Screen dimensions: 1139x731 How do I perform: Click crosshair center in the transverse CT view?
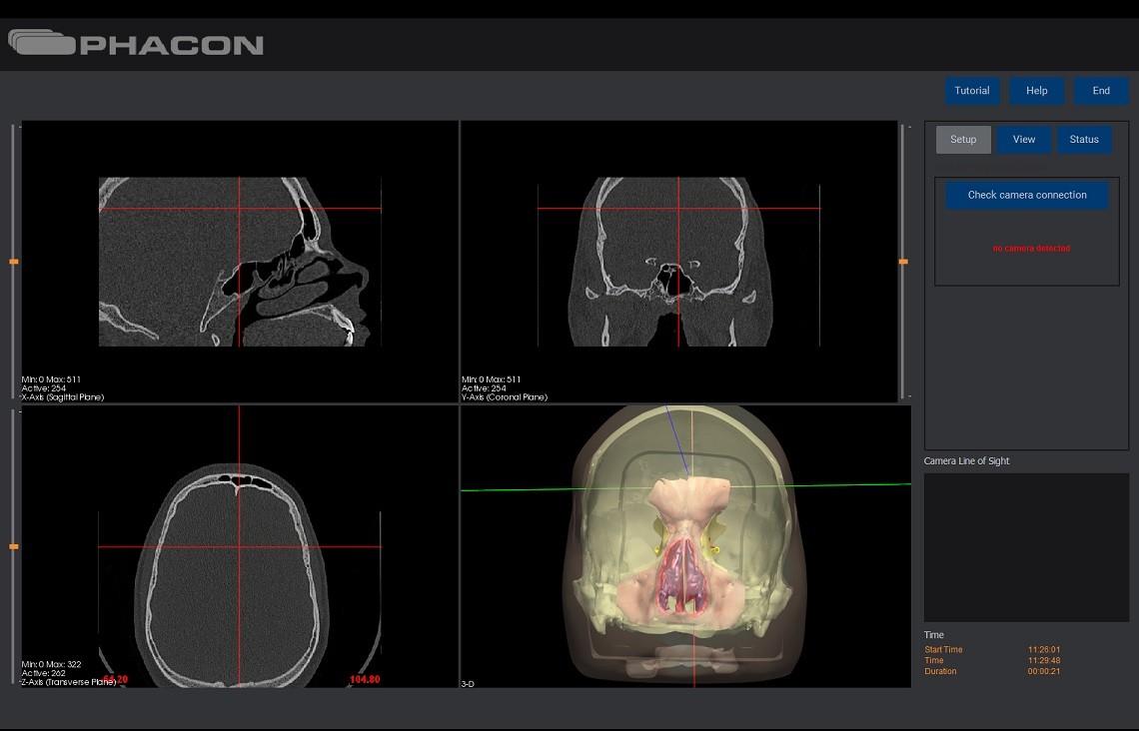tap(239, 546)
